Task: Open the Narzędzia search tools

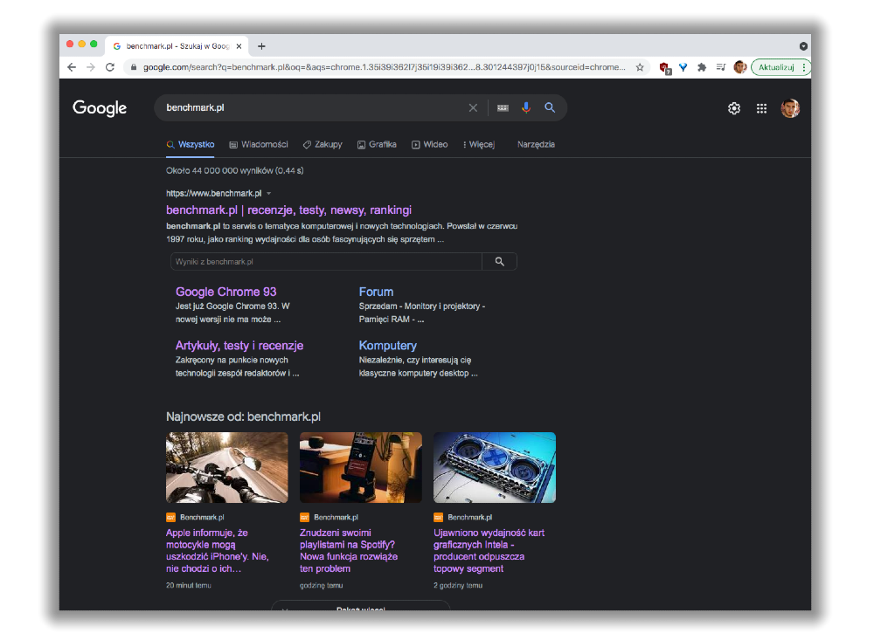Action: point(536,145)
